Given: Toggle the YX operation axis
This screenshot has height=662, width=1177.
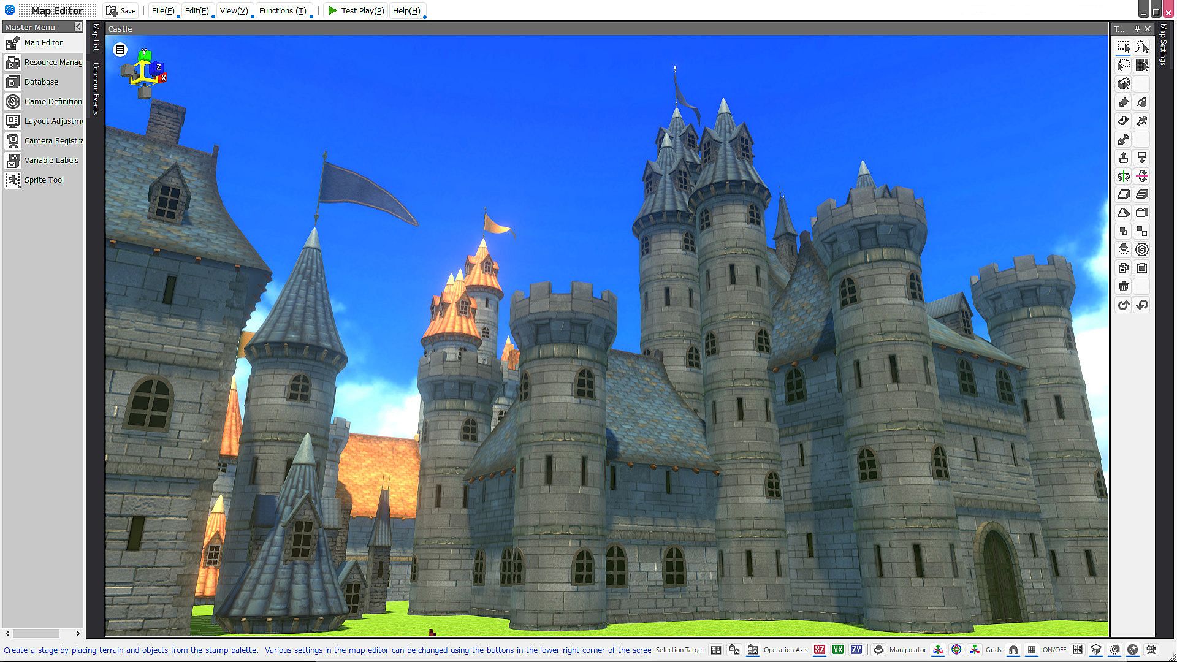Looking at the screenshot, I should tap(838, 650).
